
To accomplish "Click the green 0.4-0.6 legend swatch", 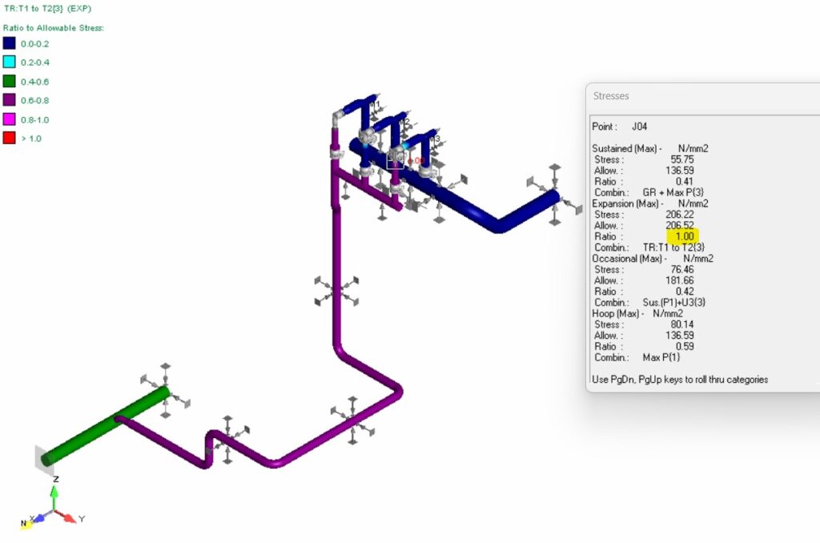I will point(9,81).
